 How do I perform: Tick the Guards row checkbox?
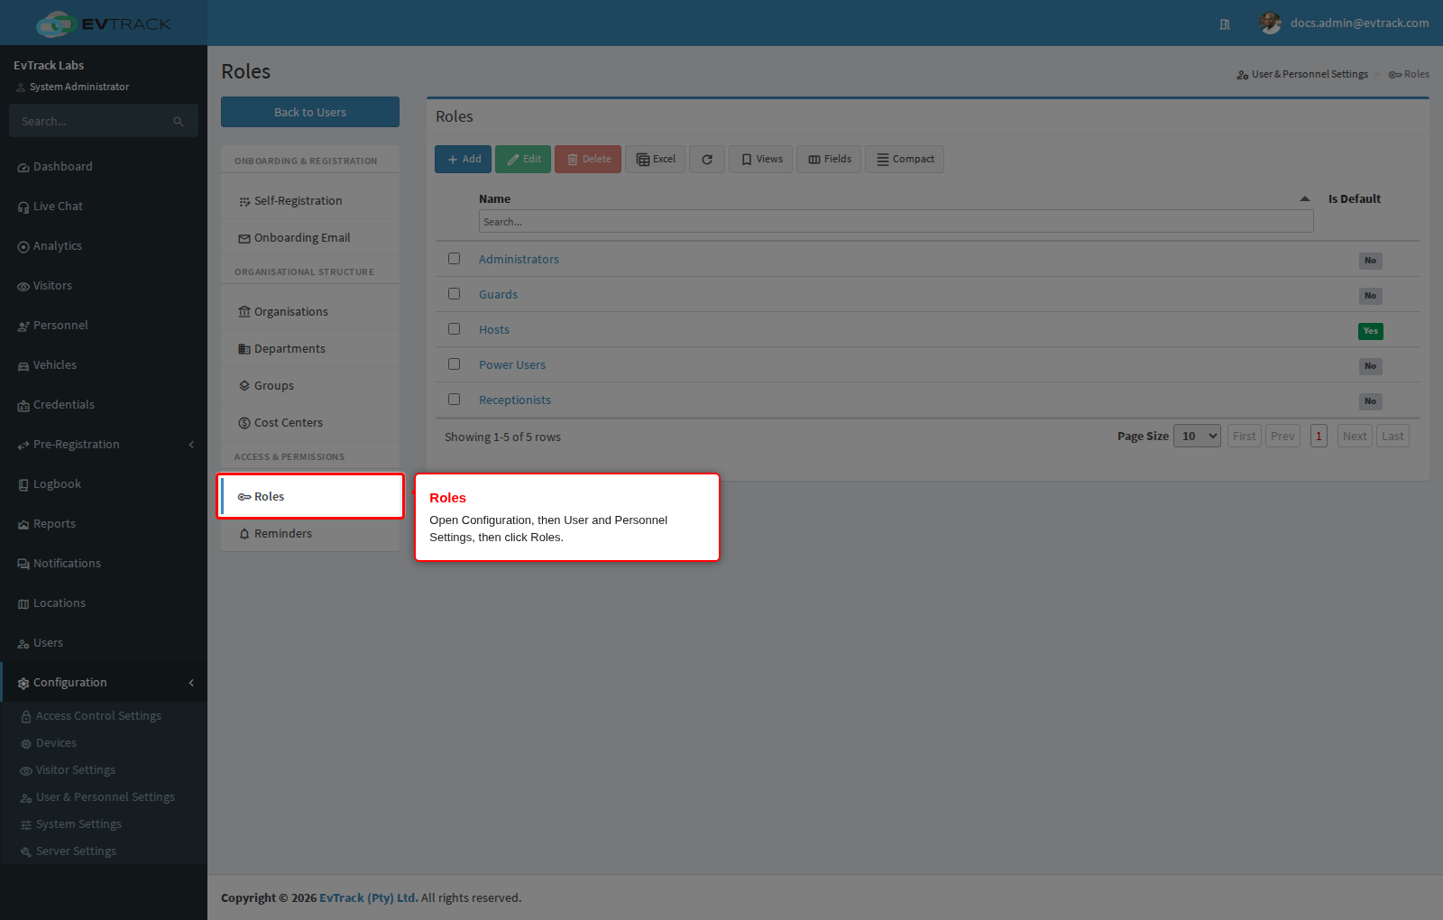point(455,294)
